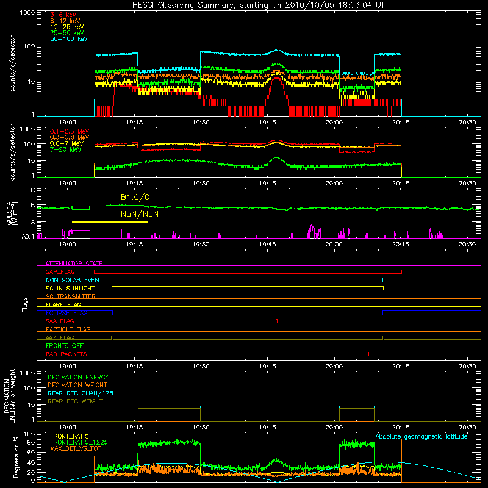Screen dimensions: 488x488
Task: Select the FRONTS_OFF flag label
Action: tap(65, 345)
